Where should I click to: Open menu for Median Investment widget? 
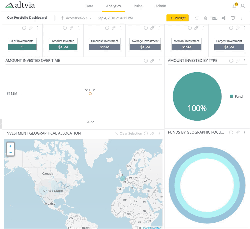203,28
